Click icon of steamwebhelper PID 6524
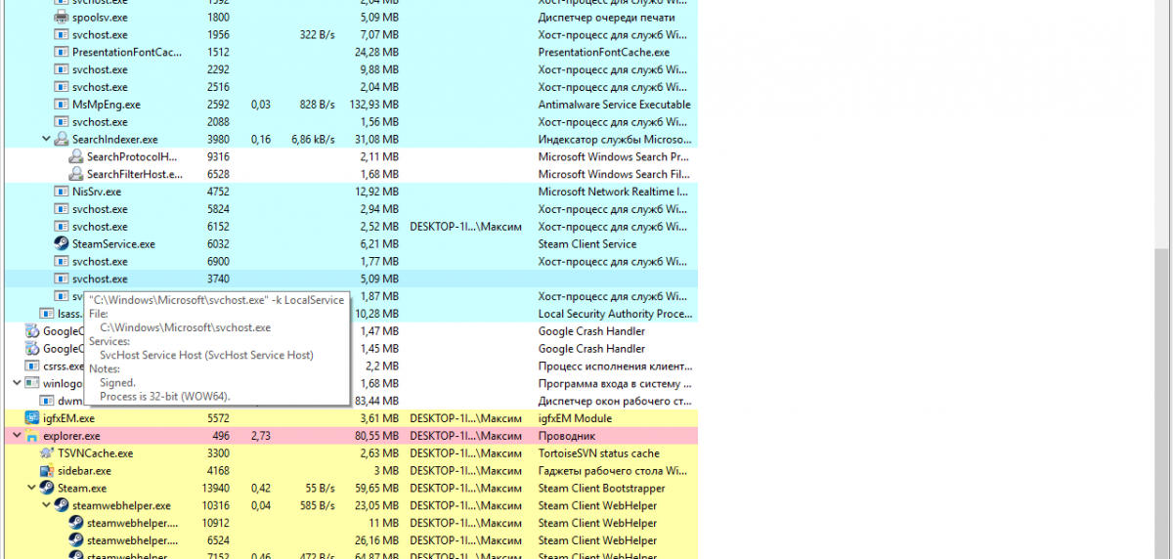This screenshot has width=1173, height=559. 76,540
